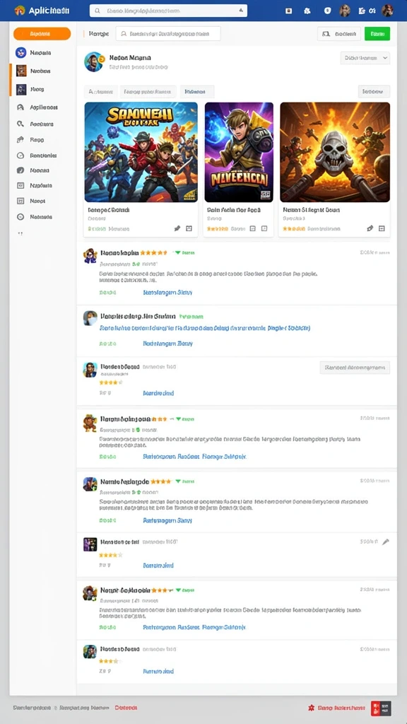407x724 pixels.
Task: Select the third highlighted tab above the game cards
Action: tap(197, 92)
